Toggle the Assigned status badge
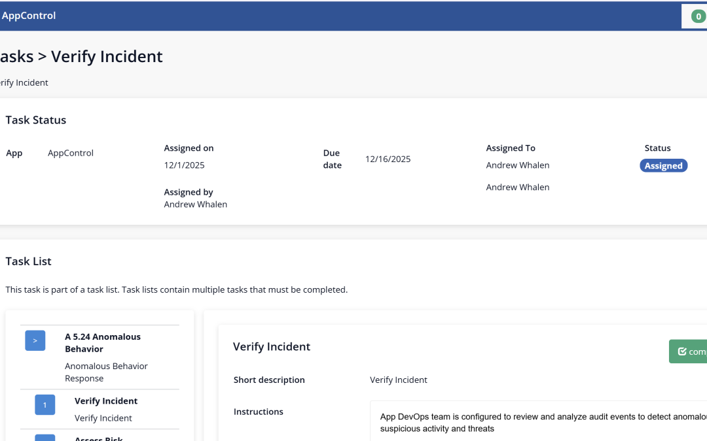Image resolution: width=707 pixels, height=441 pixels. pos(663,165)
